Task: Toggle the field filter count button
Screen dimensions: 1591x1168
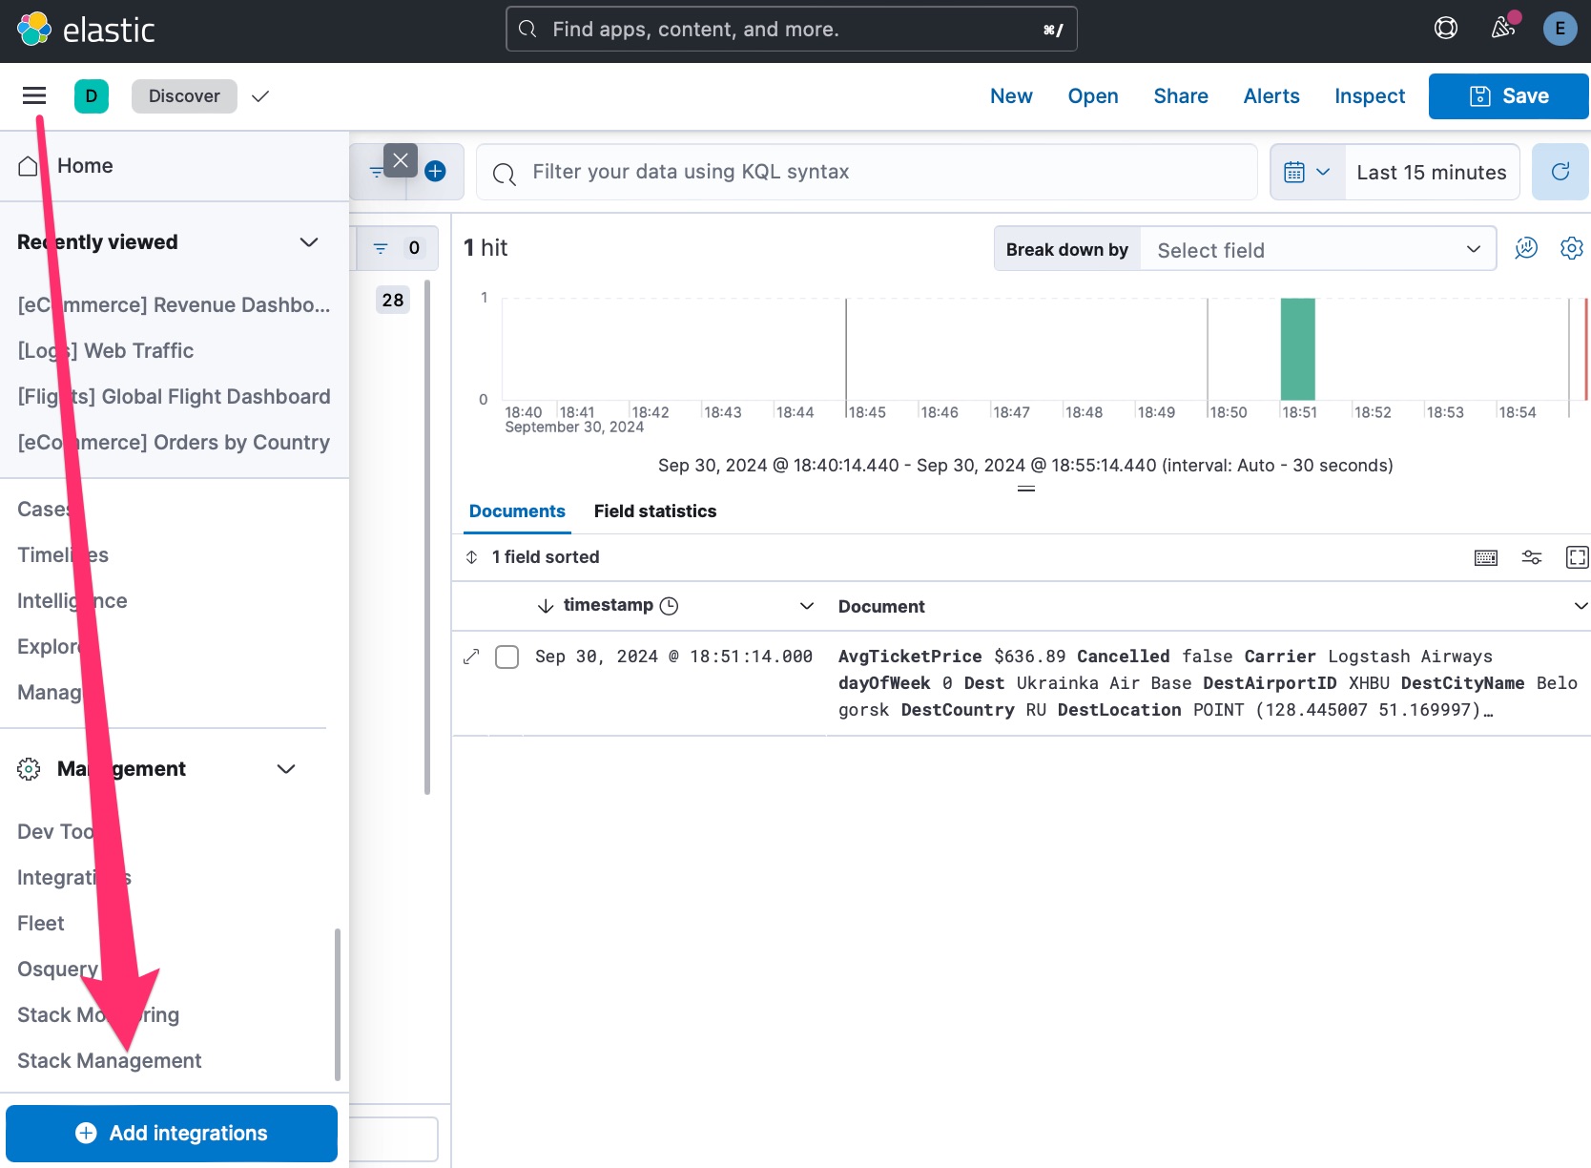Action: tap(397, 248)
